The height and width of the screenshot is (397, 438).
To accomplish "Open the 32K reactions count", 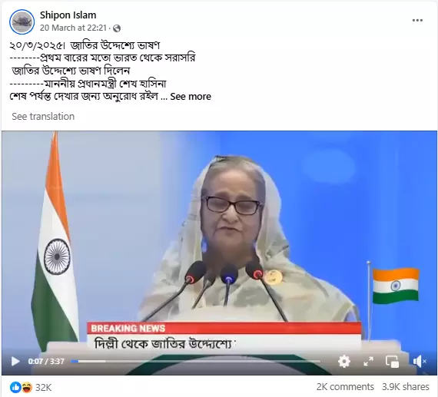I will coord(43,388).
